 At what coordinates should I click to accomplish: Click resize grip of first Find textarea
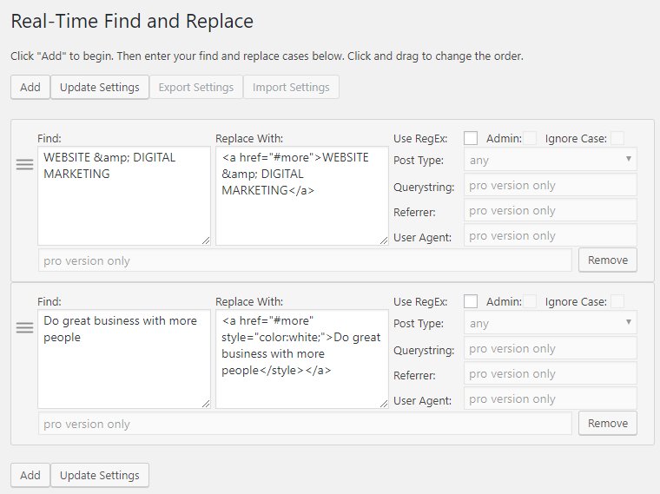(206, 240)
